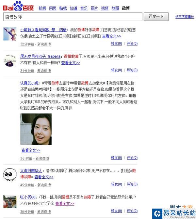Click 评论(0) on 张小民66's post
Image resolution: width=196 pixels, height=219 pixels.
tap(132, 211)
